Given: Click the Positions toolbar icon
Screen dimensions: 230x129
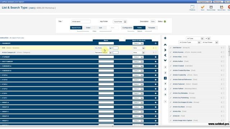Looking at the screenshot, I should pos(192,7).
